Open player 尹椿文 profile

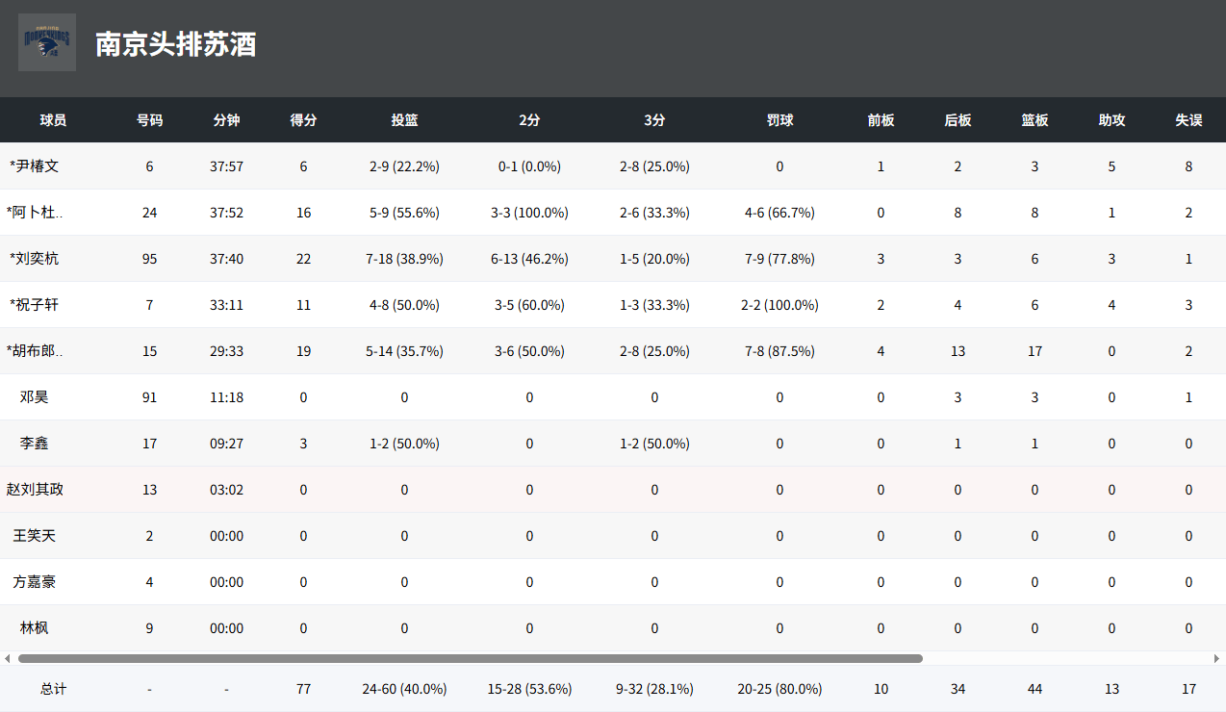(35, 166)
